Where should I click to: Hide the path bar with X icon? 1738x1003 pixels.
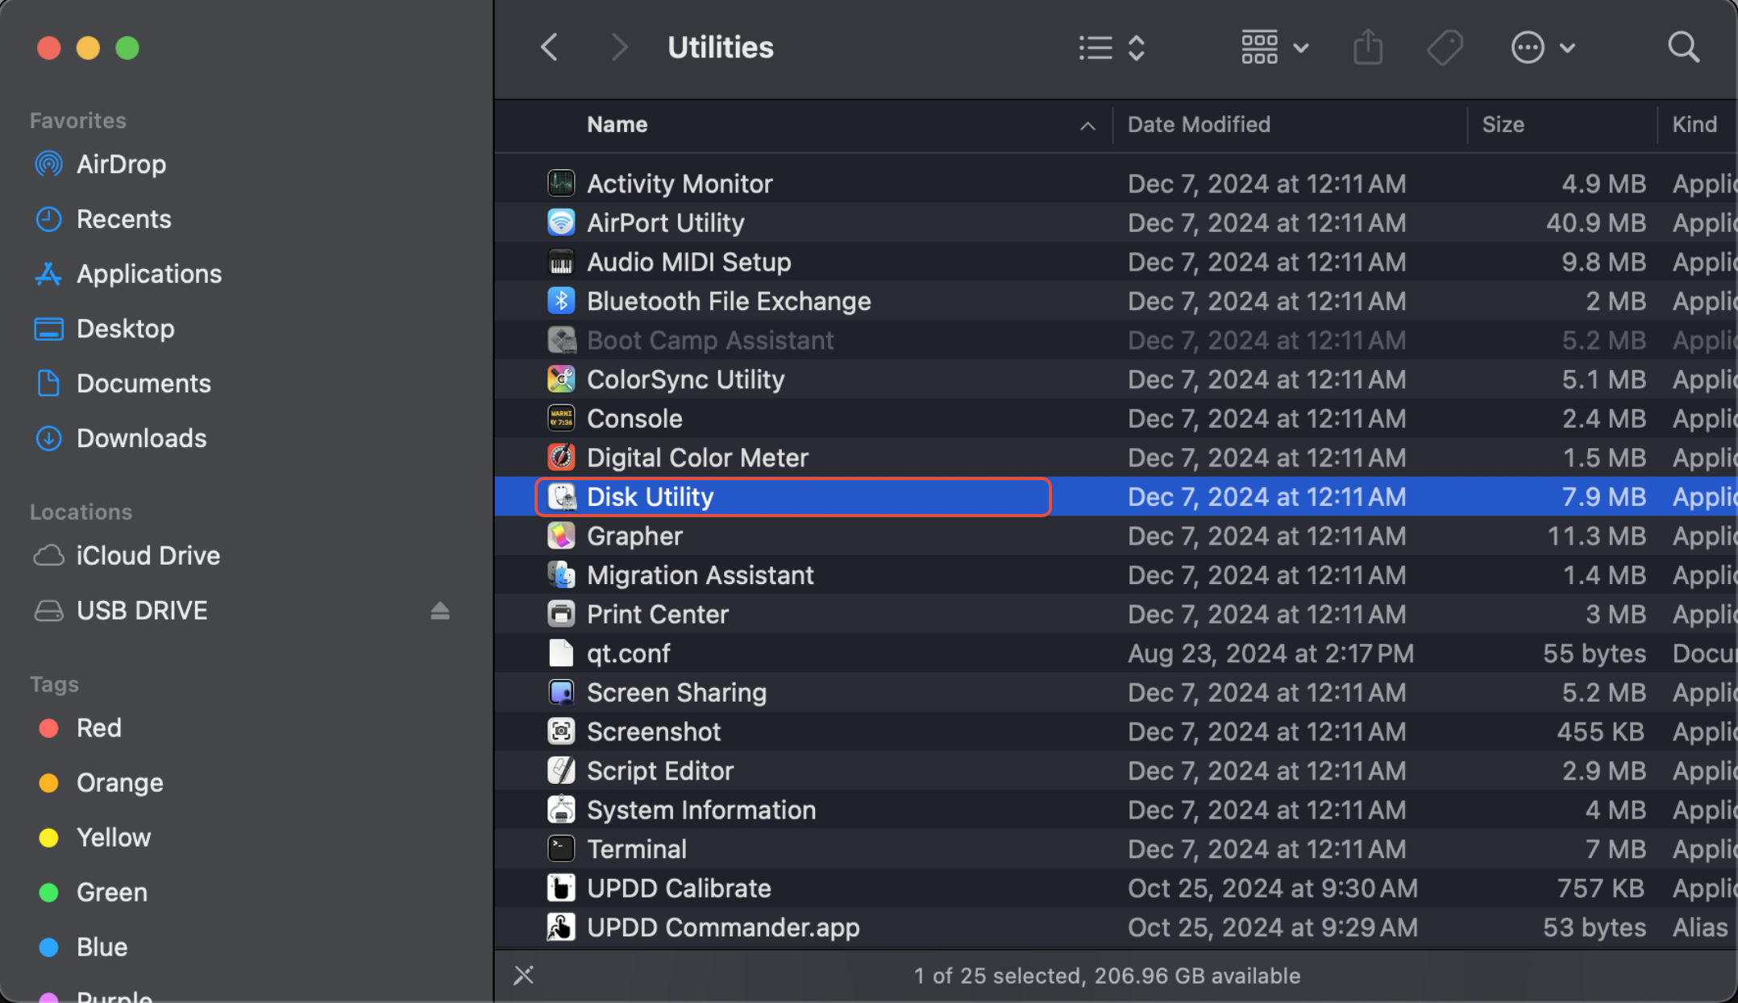click(x=523, y=976)
